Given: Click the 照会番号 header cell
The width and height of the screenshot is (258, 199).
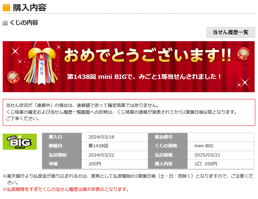Looking at the screenshot, I should click(x=168, y=137).
